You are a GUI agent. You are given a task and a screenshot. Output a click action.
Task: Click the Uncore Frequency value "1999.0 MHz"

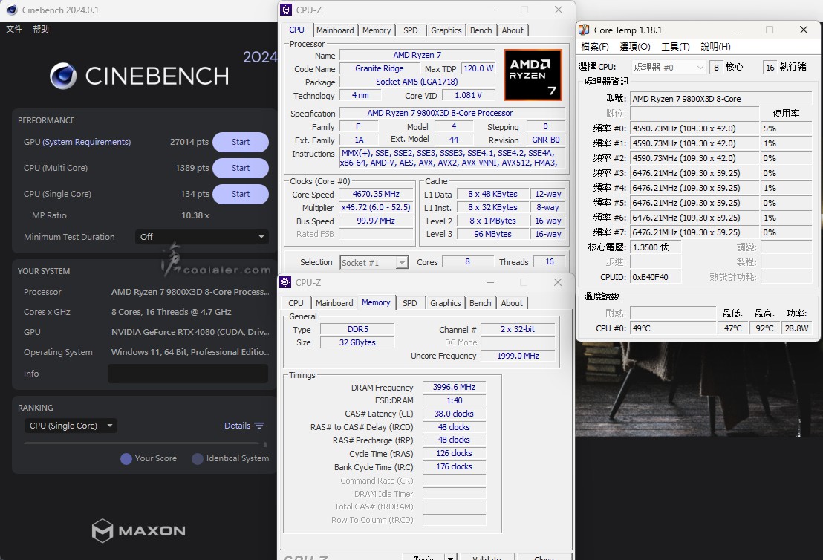point(518,356)
